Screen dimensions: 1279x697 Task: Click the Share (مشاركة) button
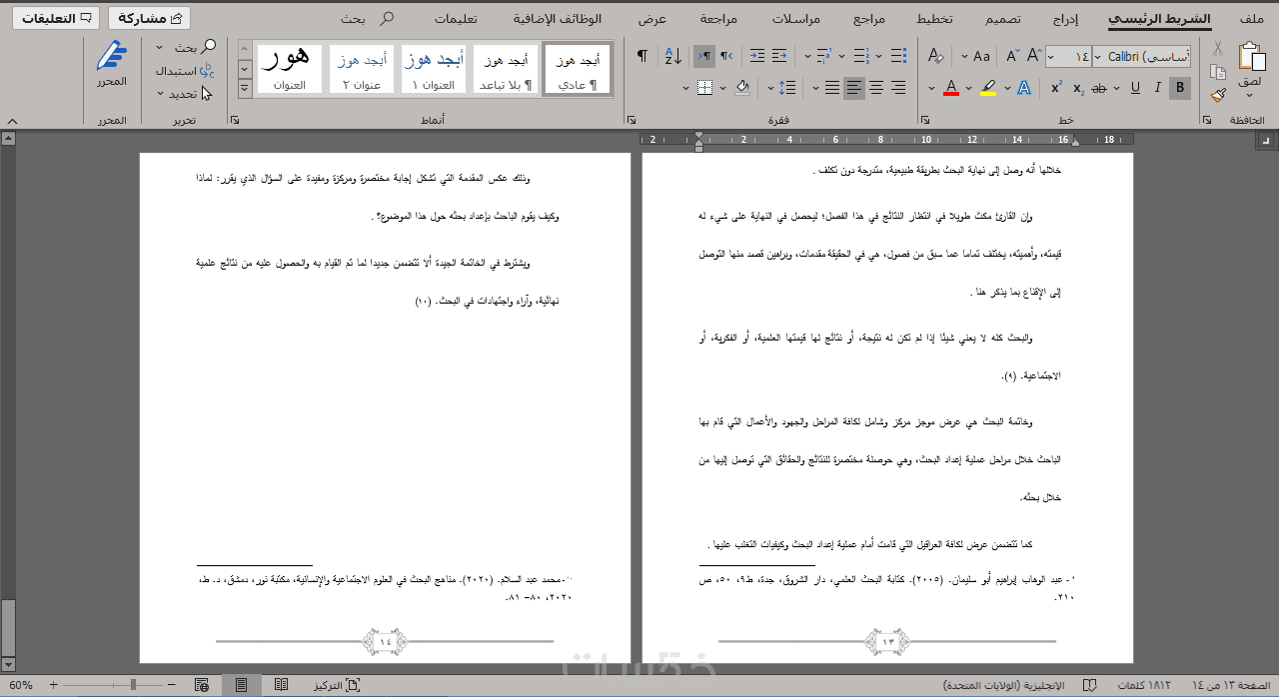[x=148, y=18]
